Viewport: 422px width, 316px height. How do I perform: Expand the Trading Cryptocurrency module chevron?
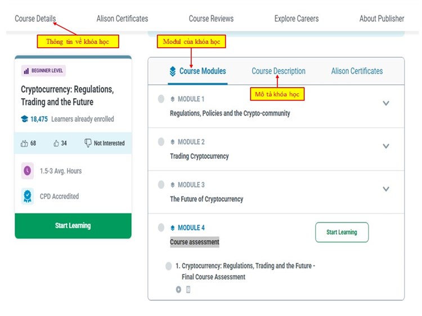coord(386,146)
